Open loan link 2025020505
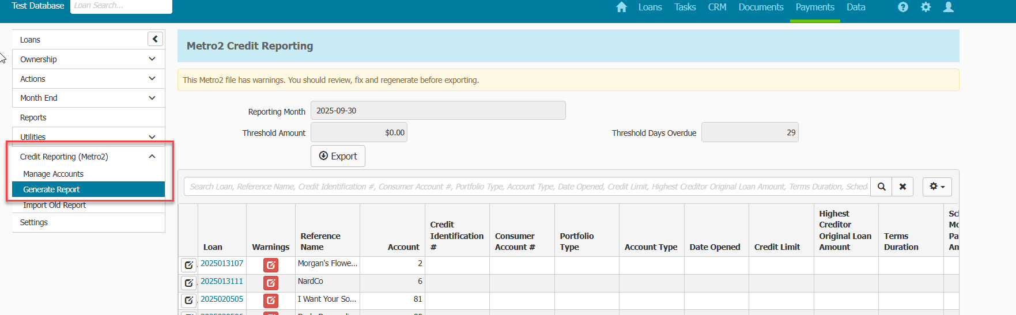This screenshot has height=315, width=1016. (x=222, y=299)
